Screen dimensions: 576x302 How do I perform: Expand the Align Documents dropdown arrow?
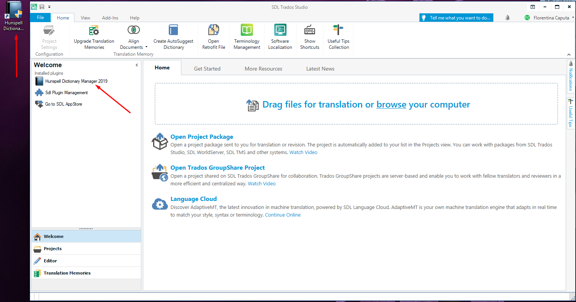pos(146,47)
